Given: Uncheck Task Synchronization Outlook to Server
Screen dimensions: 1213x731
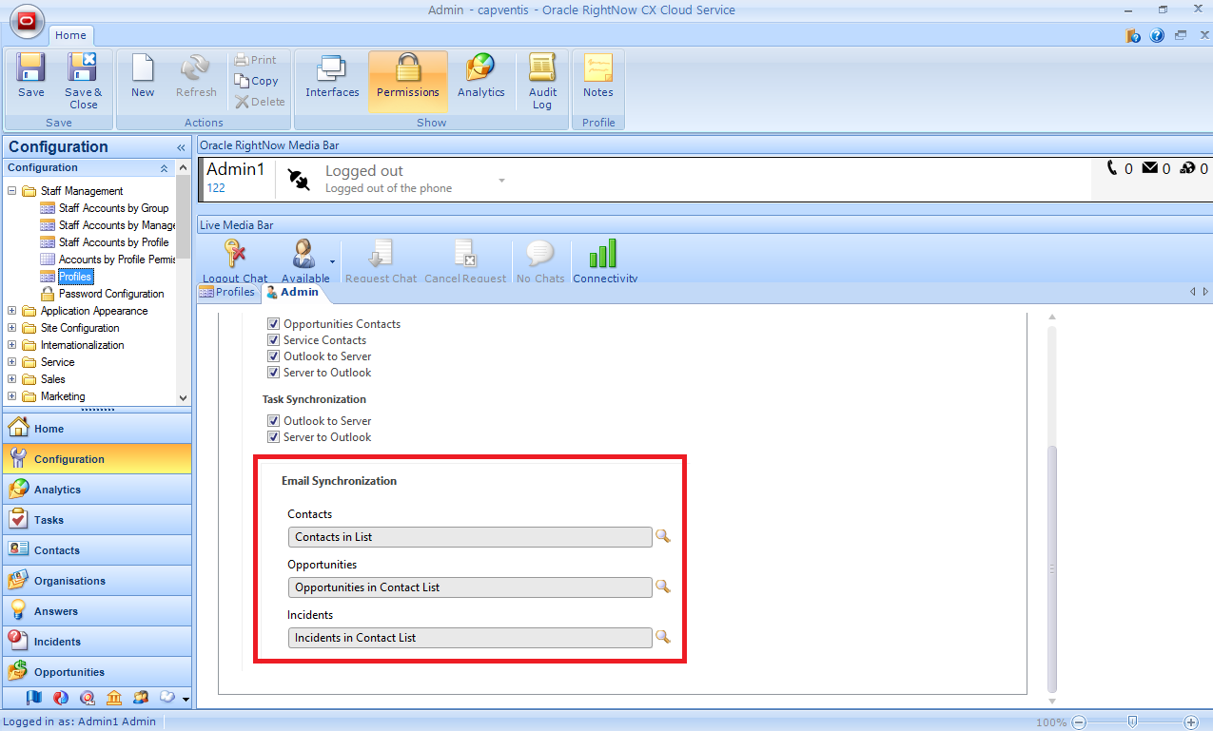Looking at the screenshot, I should coord(274,421).
